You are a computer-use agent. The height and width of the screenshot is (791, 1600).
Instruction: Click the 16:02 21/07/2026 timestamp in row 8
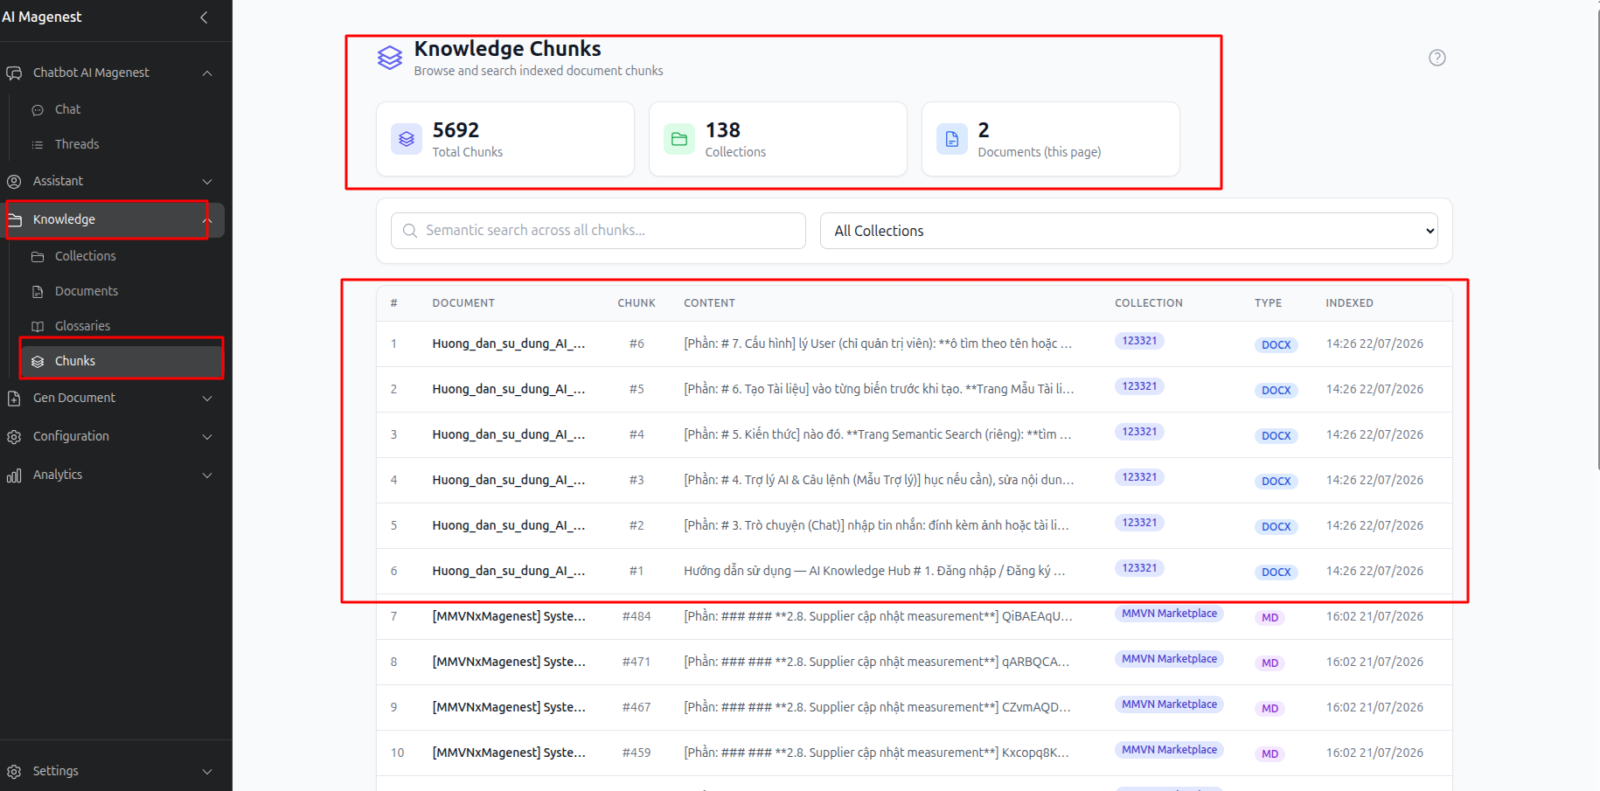click(1374, 663)
